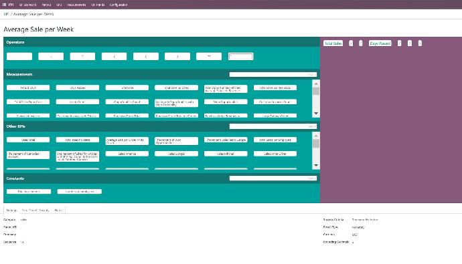Open the Configuration menu

tap(119, 5)
